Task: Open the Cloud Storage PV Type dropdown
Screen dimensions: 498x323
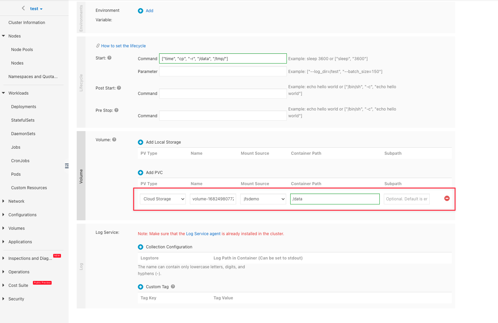Action: [163, 199]
